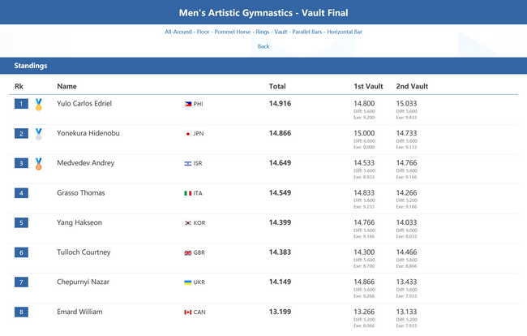The height and width of the screenshot is (336, 527).
Task: Click the South Korea flag icon
Action: click(188, 223)
